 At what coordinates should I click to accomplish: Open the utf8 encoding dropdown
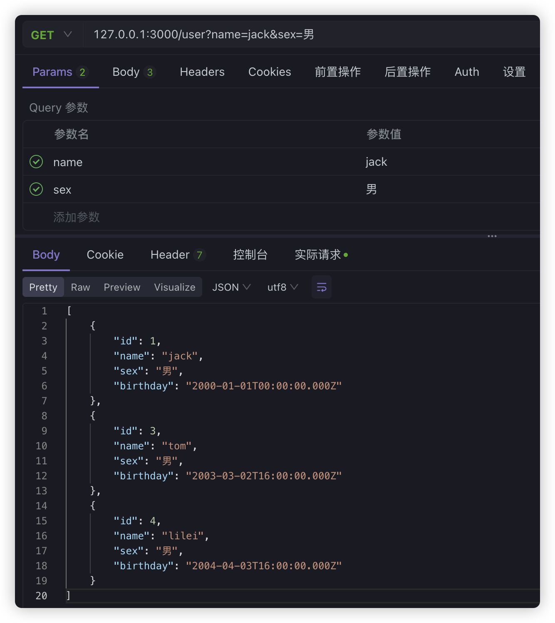pyautogui.click(x=282, y=287)
